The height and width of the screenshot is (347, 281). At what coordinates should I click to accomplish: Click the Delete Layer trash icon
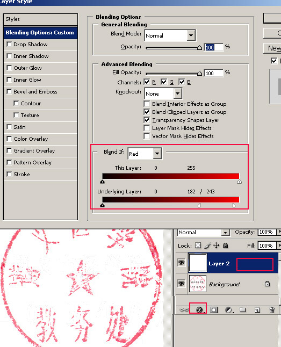pyautogui.click(x=272, y=310)
